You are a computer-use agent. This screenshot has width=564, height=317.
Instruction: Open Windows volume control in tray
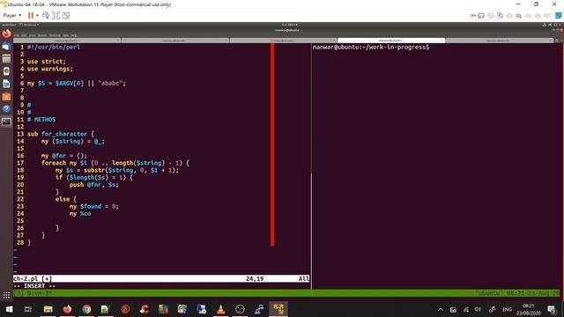(478, 309)
